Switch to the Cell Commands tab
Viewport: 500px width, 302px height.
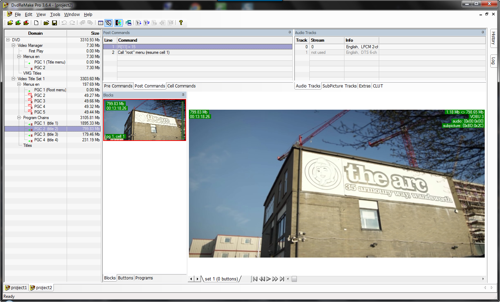click(181, 86)
